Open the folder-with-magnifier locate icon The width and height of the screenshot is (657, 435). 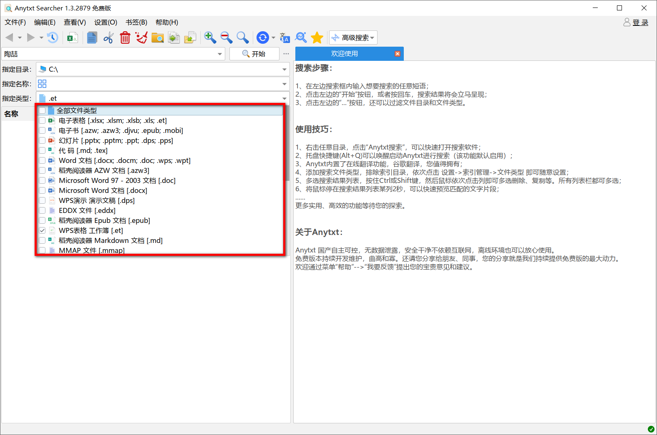[158, 37]
